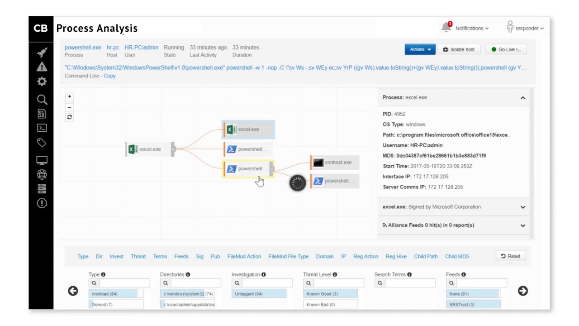This screenshot has height=326, width=579.
Task: Select the conhost.exe process node
Action: [x=335, y=163]
